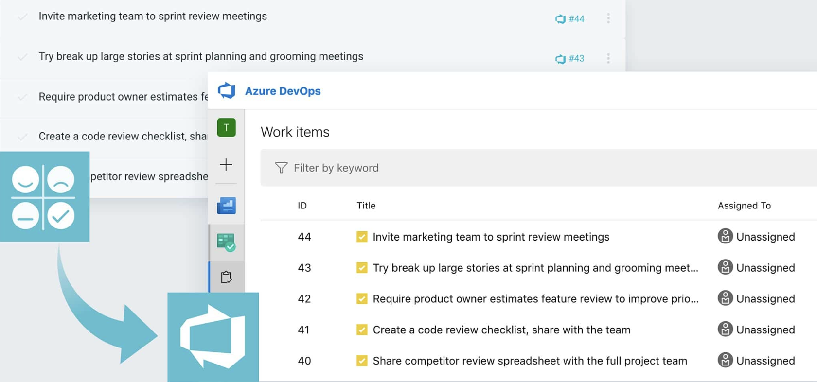The height and width of the screenshot is (382, 817).
Task: Click the Unassigned avatar for item 44
Action: [x=725, y=236]
